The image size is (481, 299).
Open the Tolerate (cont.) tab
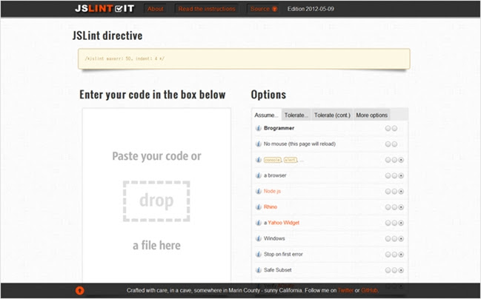tap(332, 115)
